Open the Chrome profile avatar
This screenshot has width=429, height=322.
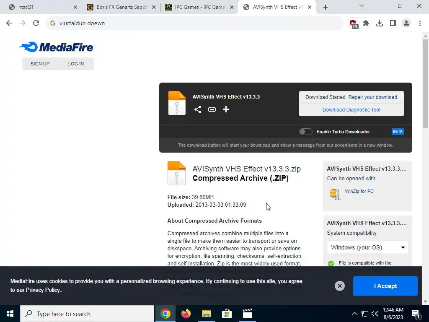(406, 23)
